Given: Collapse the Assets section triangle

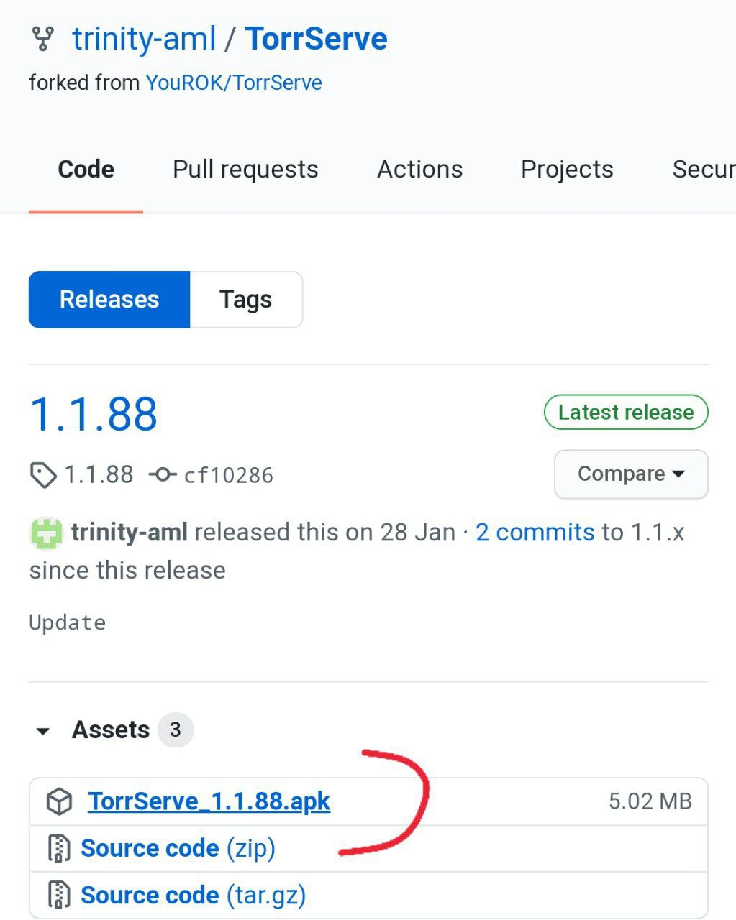Looking at the screenshot, I should 43,731.
